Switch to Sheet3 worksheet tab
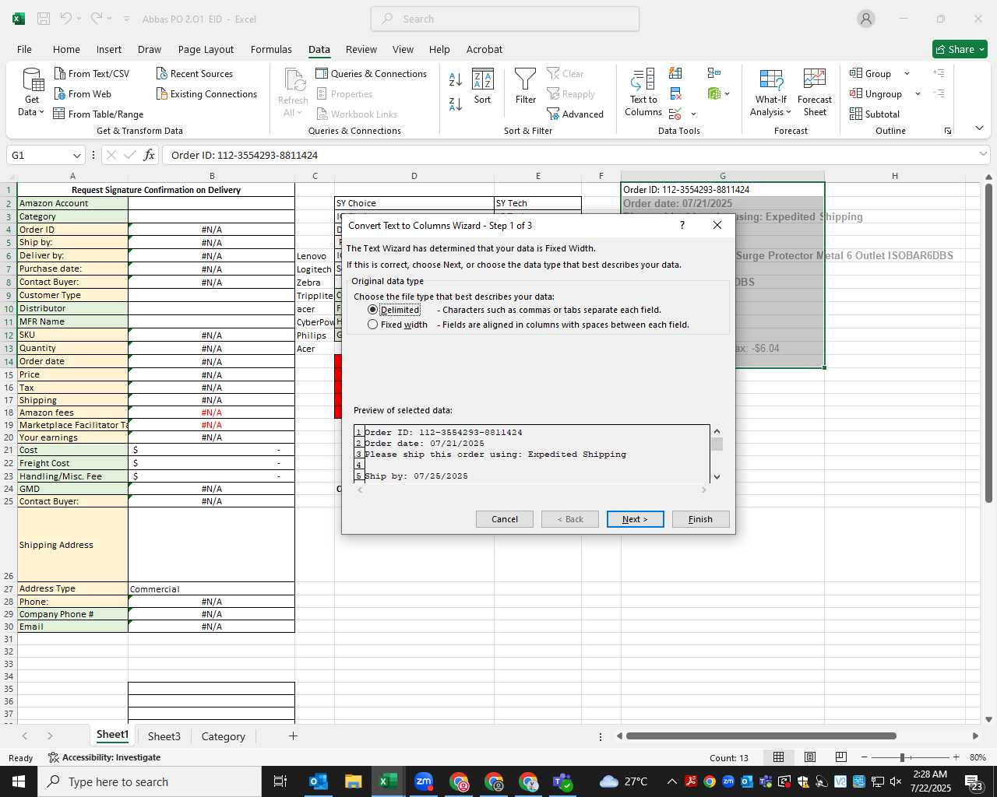The image size is (997, 797). 164,736
